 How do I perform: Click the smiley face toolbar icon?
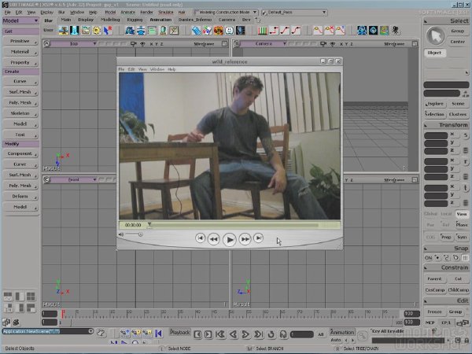[230, 31]
